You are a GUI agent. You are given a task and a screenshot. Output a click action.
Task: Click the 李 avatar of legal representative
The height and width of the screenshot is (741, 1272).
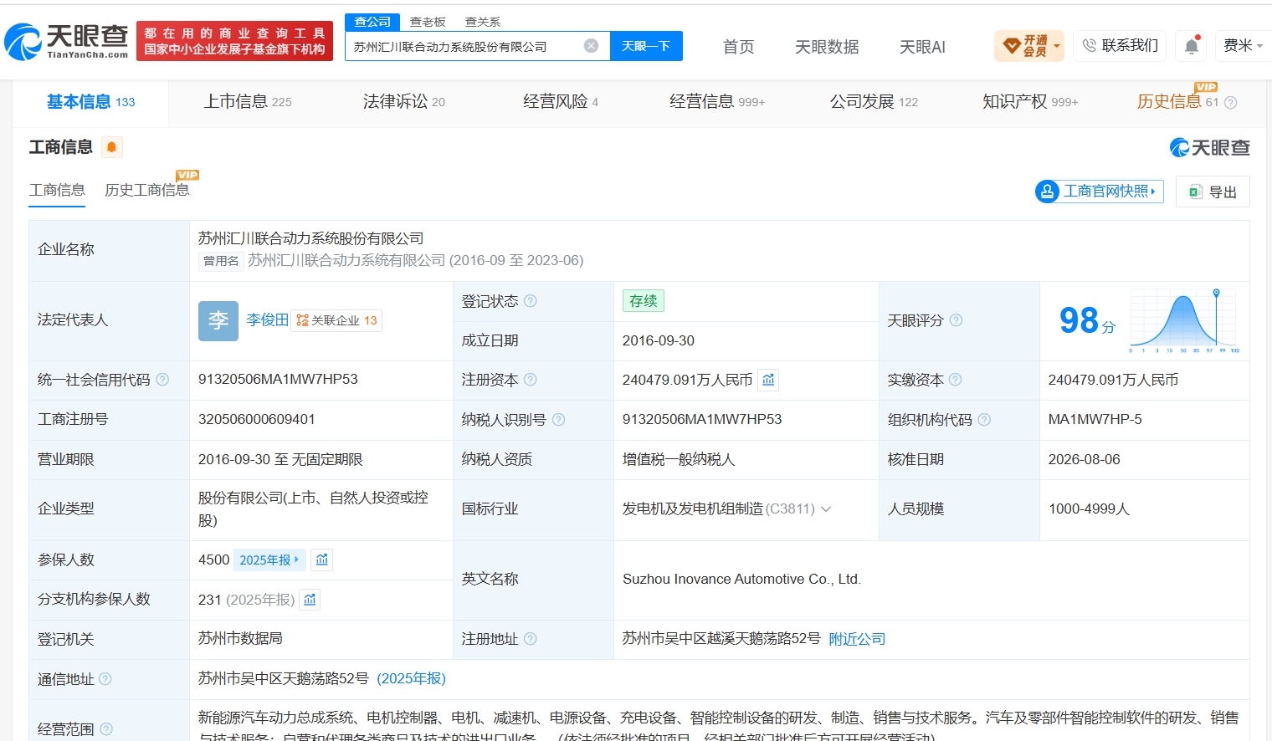pyautogui.click(x=218, y=320)
